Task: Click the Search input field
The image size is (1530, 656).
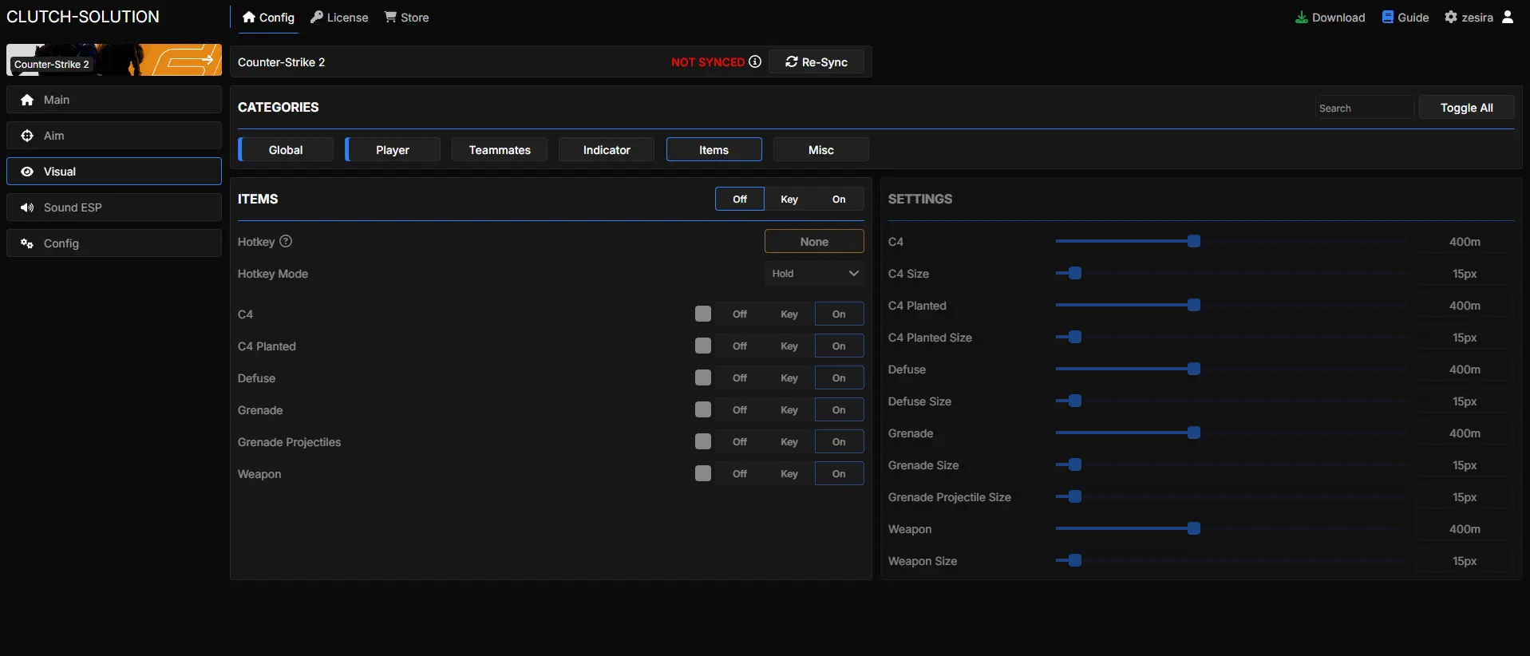Action: (x=1364, y=108)
